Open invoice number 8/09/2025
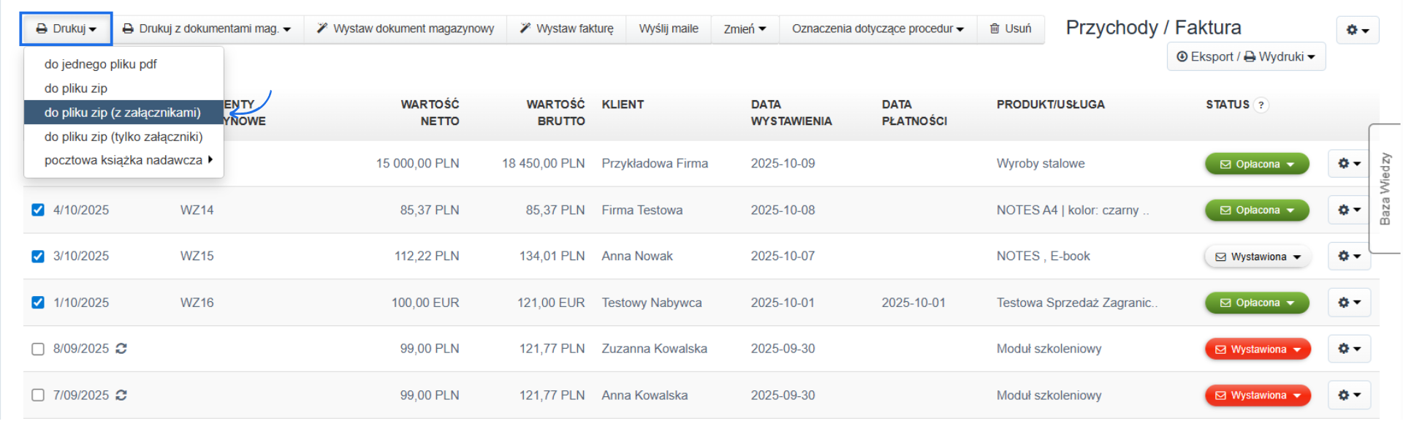The height and width of the screenshot is (424, 1403). [81, 349]
